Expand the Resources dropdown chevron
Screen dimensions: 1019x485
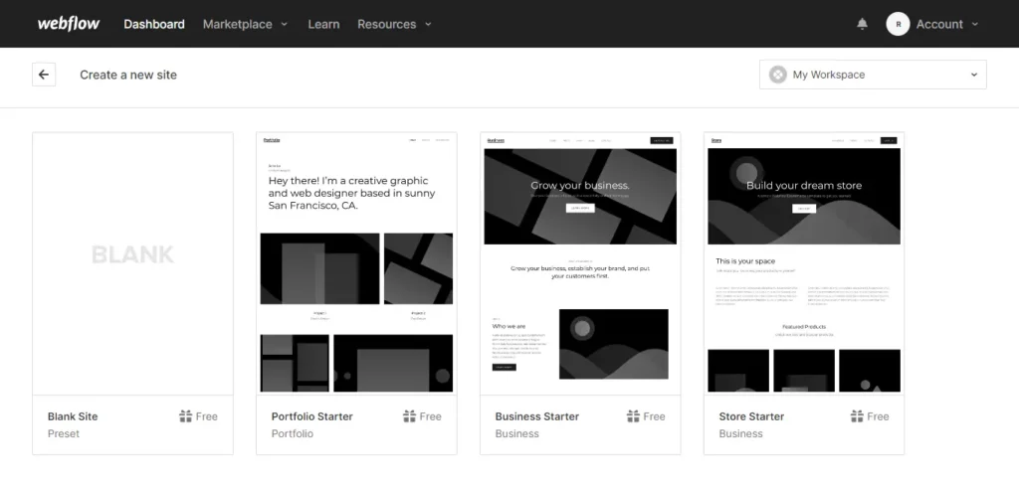pyautogui.click(x=428, y=24)
